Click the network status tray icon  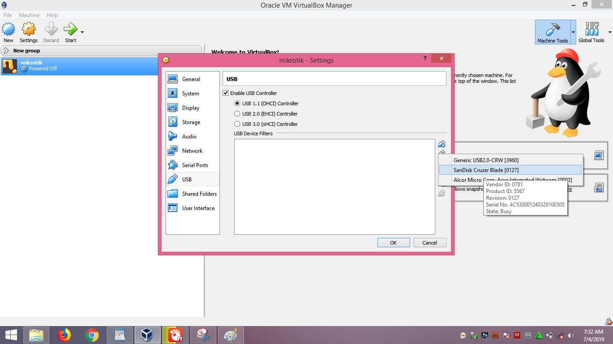(560, 335)
